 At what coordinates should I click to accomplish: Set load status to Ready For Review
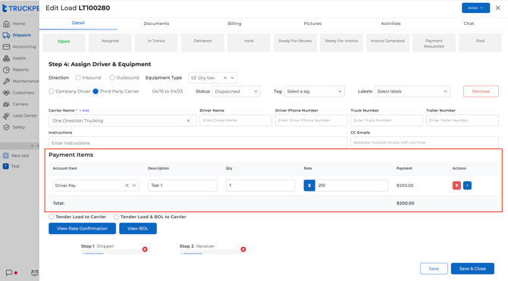295,42
